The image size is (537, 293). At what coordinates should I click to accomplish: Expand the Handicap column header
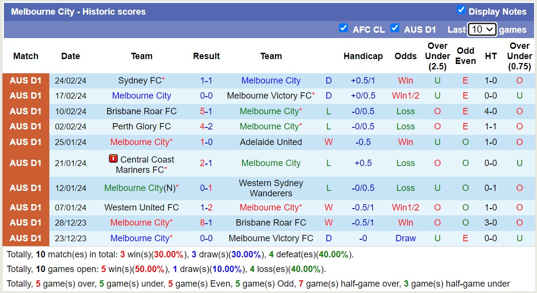pyautogui.click(x=363, y=56)
